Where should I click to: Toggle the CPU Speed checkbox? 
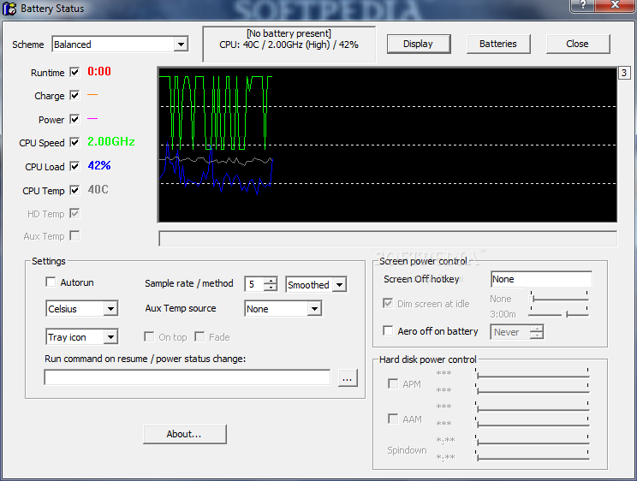[74, 143]
